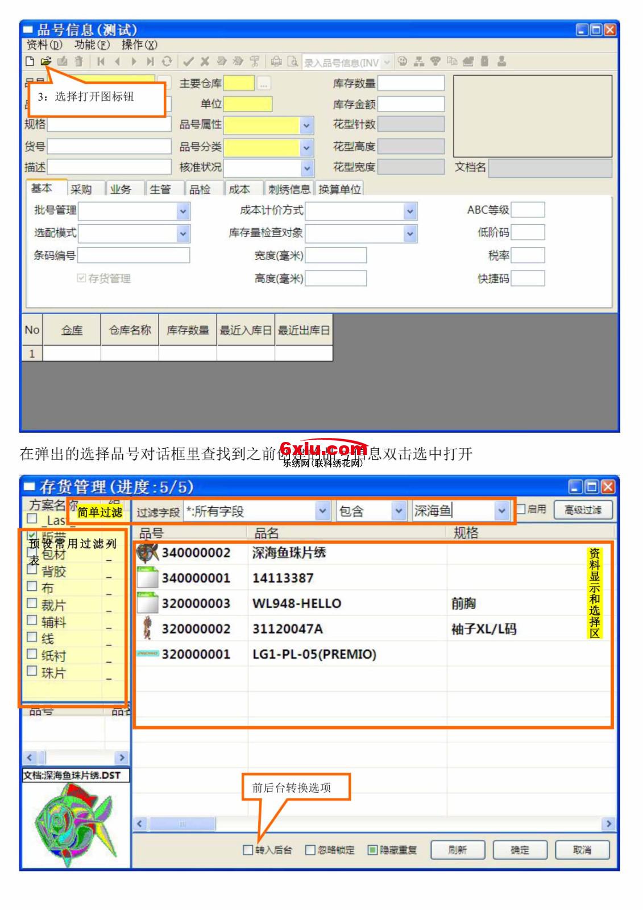Expand the 过滤字段 所有字段 dropdown

(322, 511)
